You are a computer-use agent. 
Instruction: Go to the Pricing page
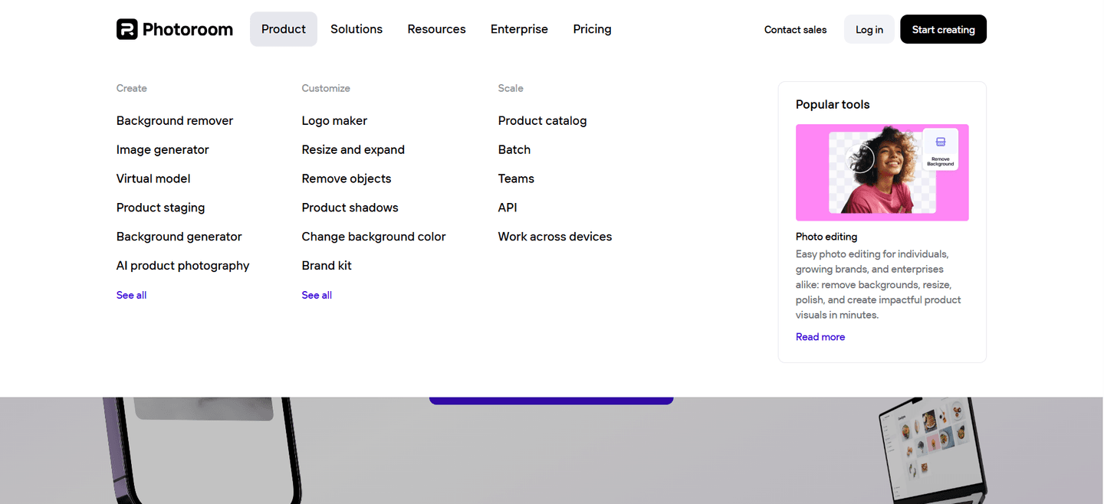click(x=592, y=29)
